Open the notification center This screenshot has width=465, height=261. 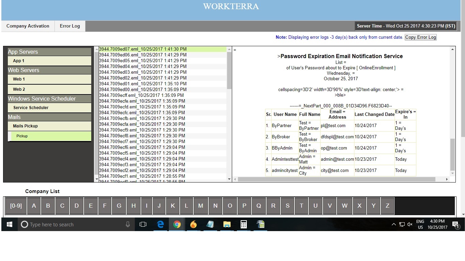tap(455, 224)
